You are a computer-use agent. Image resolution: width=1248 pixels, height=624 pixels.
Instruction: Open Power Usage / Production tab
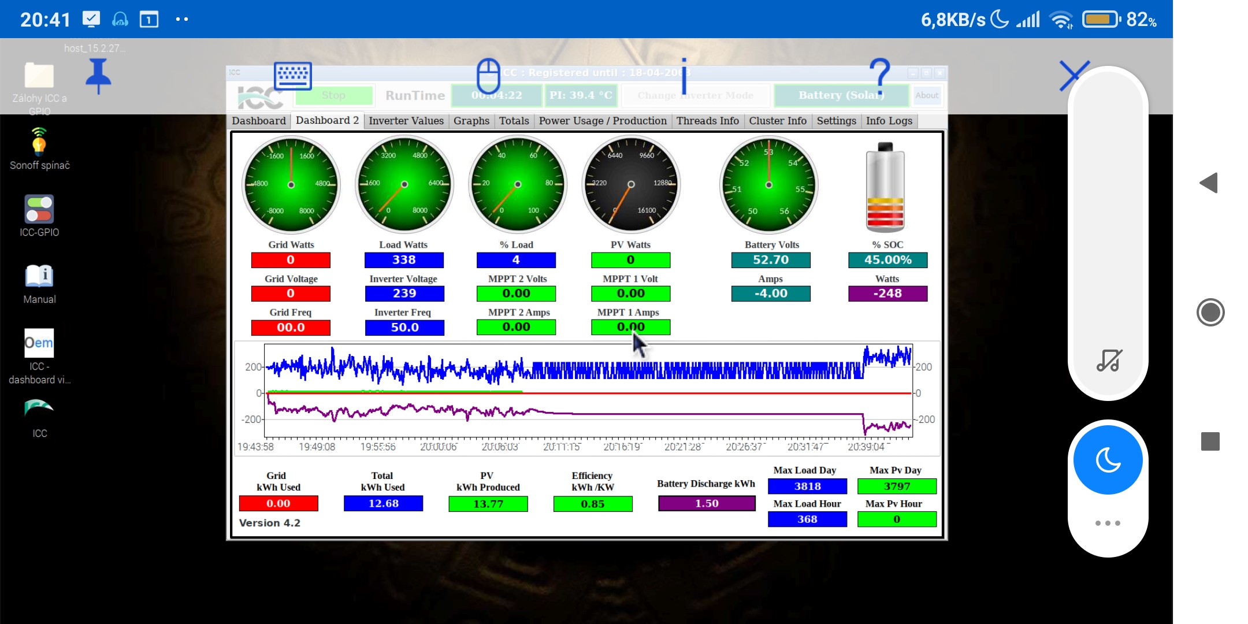pyautogui.click(x=603, y=120)
